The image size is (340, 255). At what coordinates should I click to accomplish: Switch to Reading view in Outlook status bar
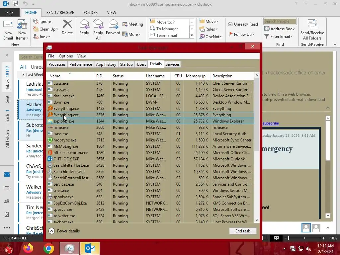pyautogui.click(x=276, y=238)
